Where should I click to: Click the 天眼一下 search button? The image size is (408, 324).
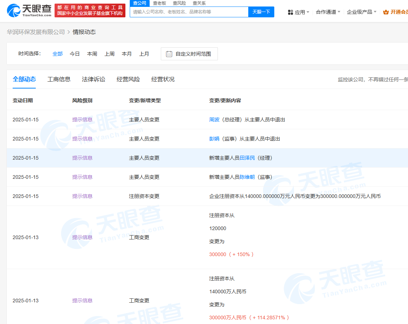click(x=261, y=12)
